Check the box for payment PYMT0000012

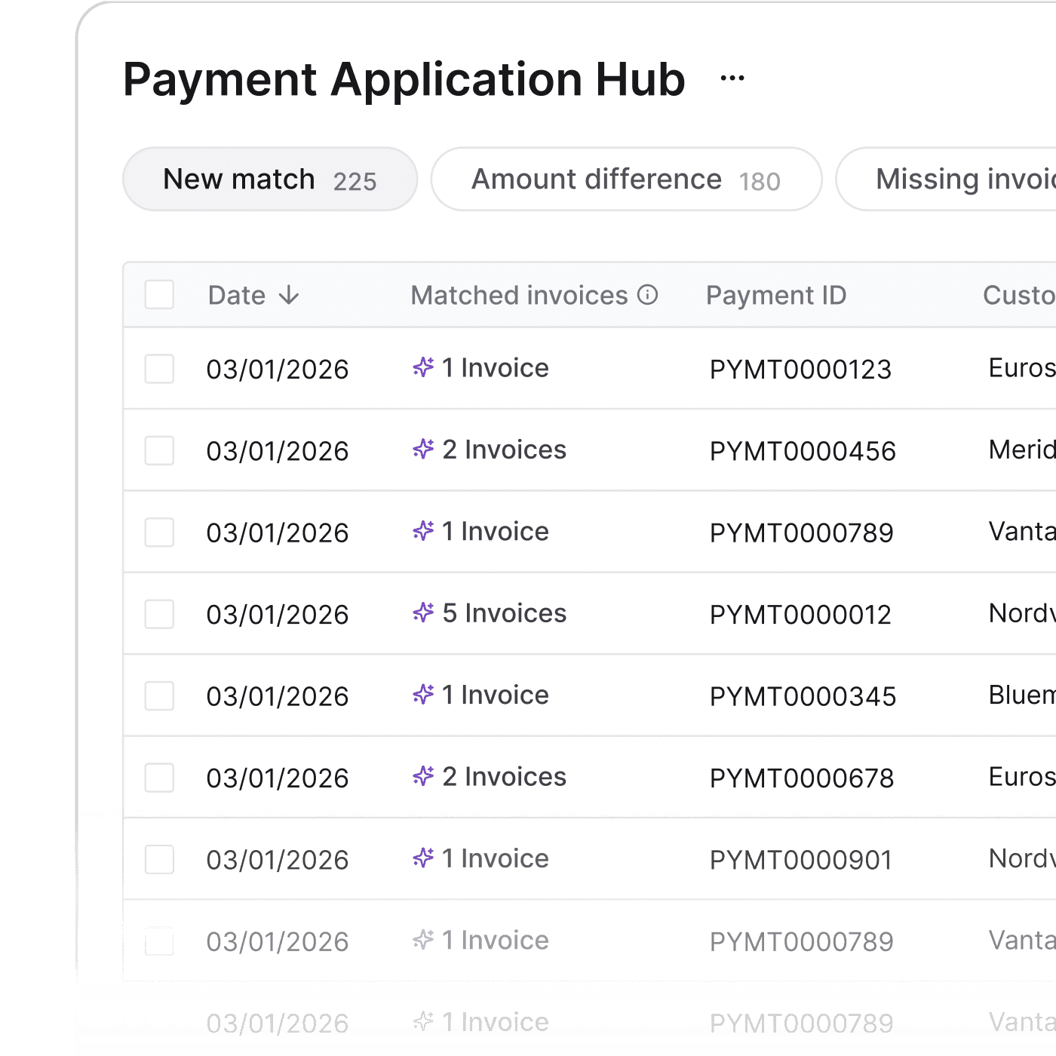[x=159, y=614]
